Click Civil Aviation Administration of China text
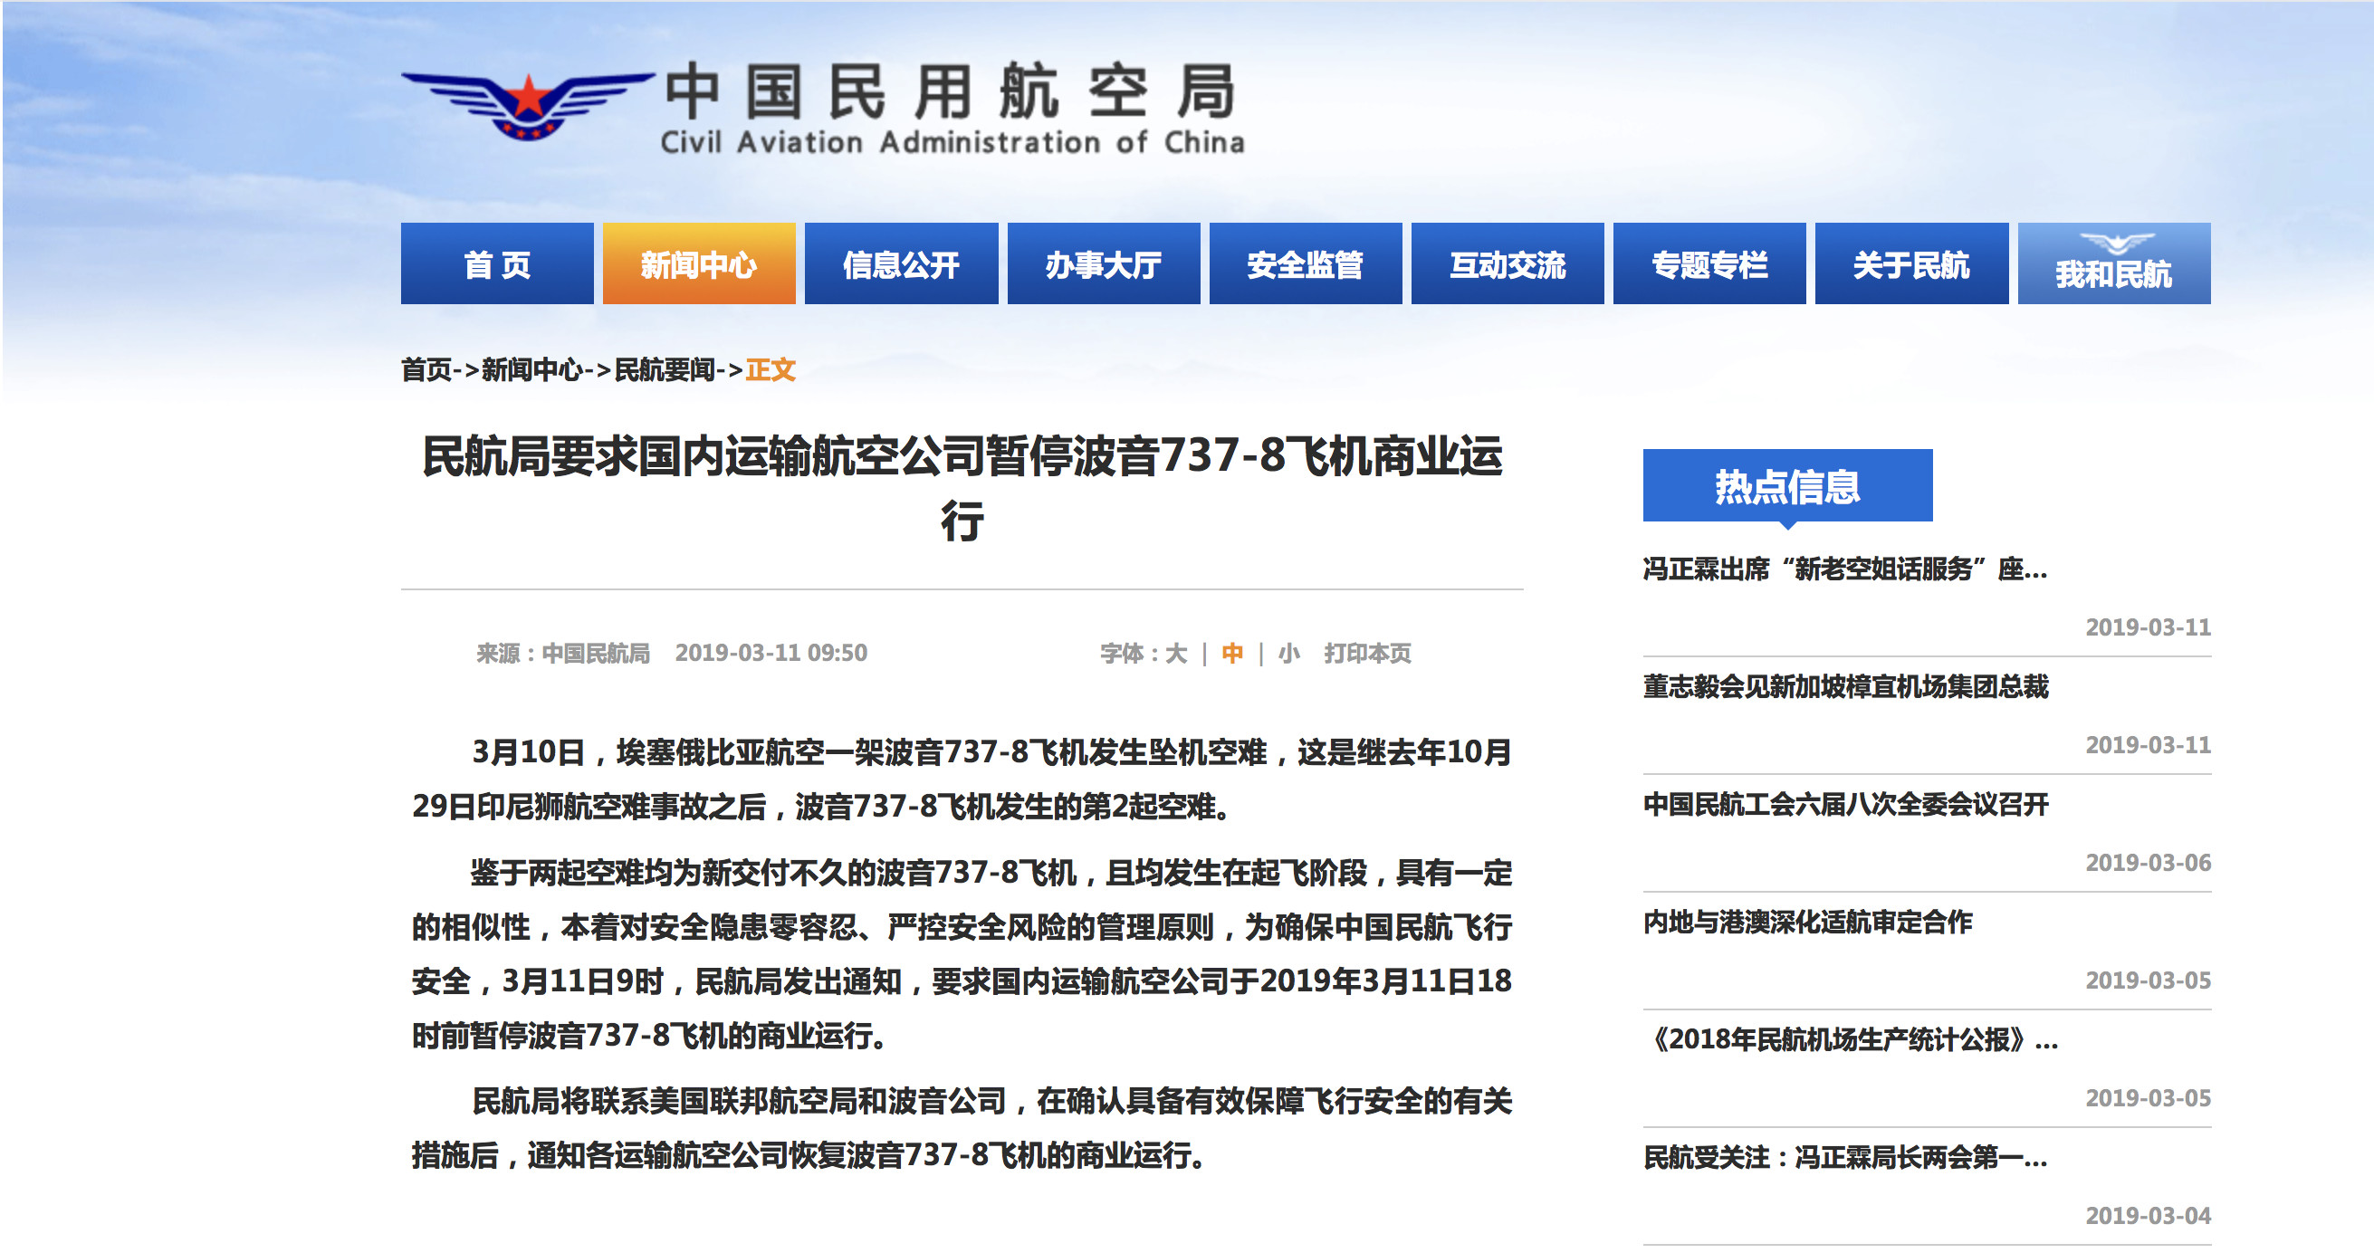This screenshot has width=2374, height=1253. 952,143
